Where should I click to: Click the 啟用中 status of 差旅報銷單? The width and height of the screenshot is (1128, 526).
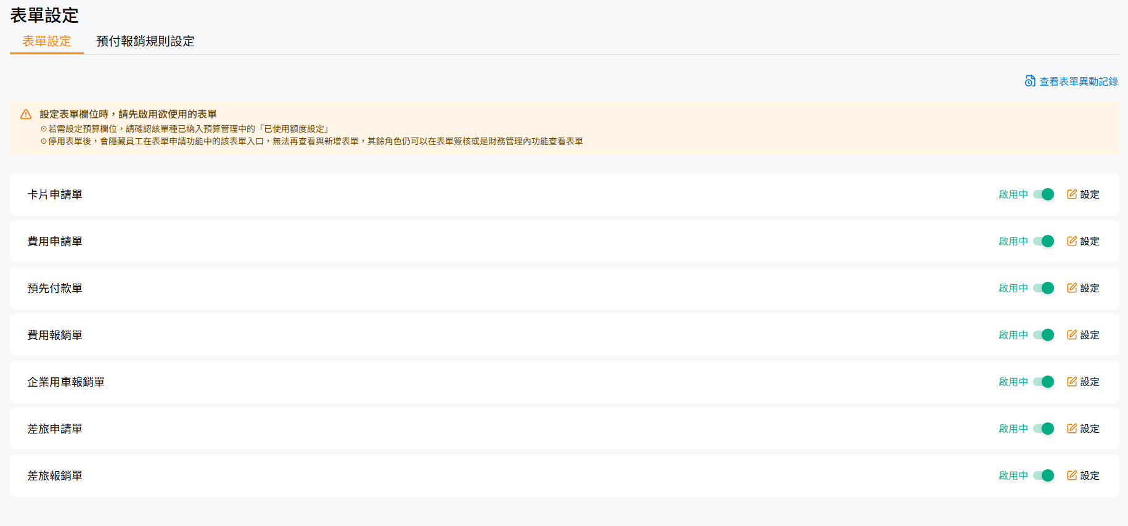1013,475
